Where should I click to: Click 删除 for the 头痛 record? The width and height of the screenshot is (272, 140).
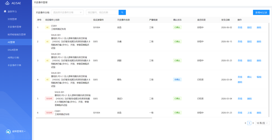click(x=259, y=41)
